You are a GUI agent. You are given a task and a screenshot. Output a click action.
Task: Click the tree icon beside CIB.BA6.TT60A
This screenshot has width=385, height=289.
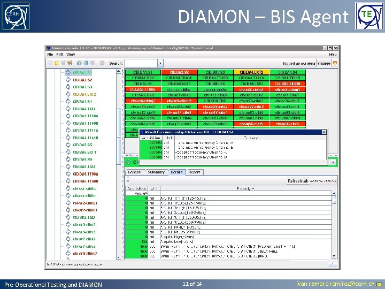click(x=68, y=174)
